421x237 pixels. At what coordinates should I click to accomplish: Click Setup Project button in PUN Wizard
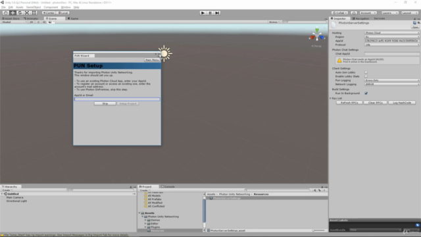pos(128,103)
